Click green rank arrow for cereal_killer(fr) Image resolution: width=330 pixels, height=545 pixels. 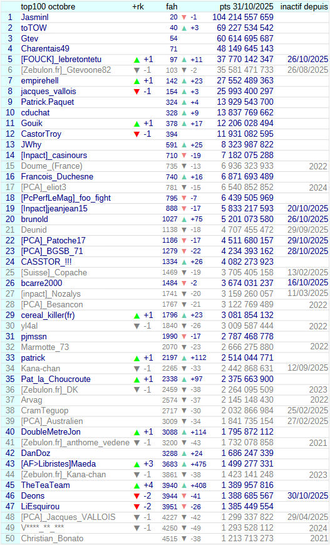[137, 315]
